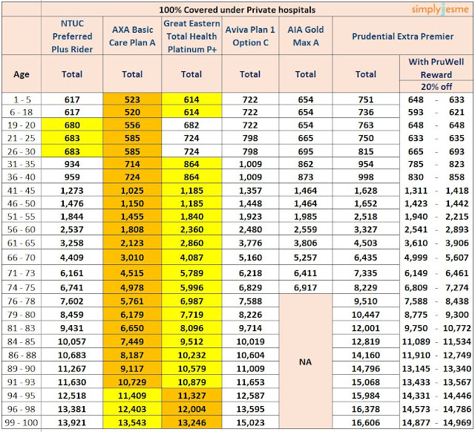Click NTUC value 934
This screenshot has width=475, height=432.
[x=72, y=164]
